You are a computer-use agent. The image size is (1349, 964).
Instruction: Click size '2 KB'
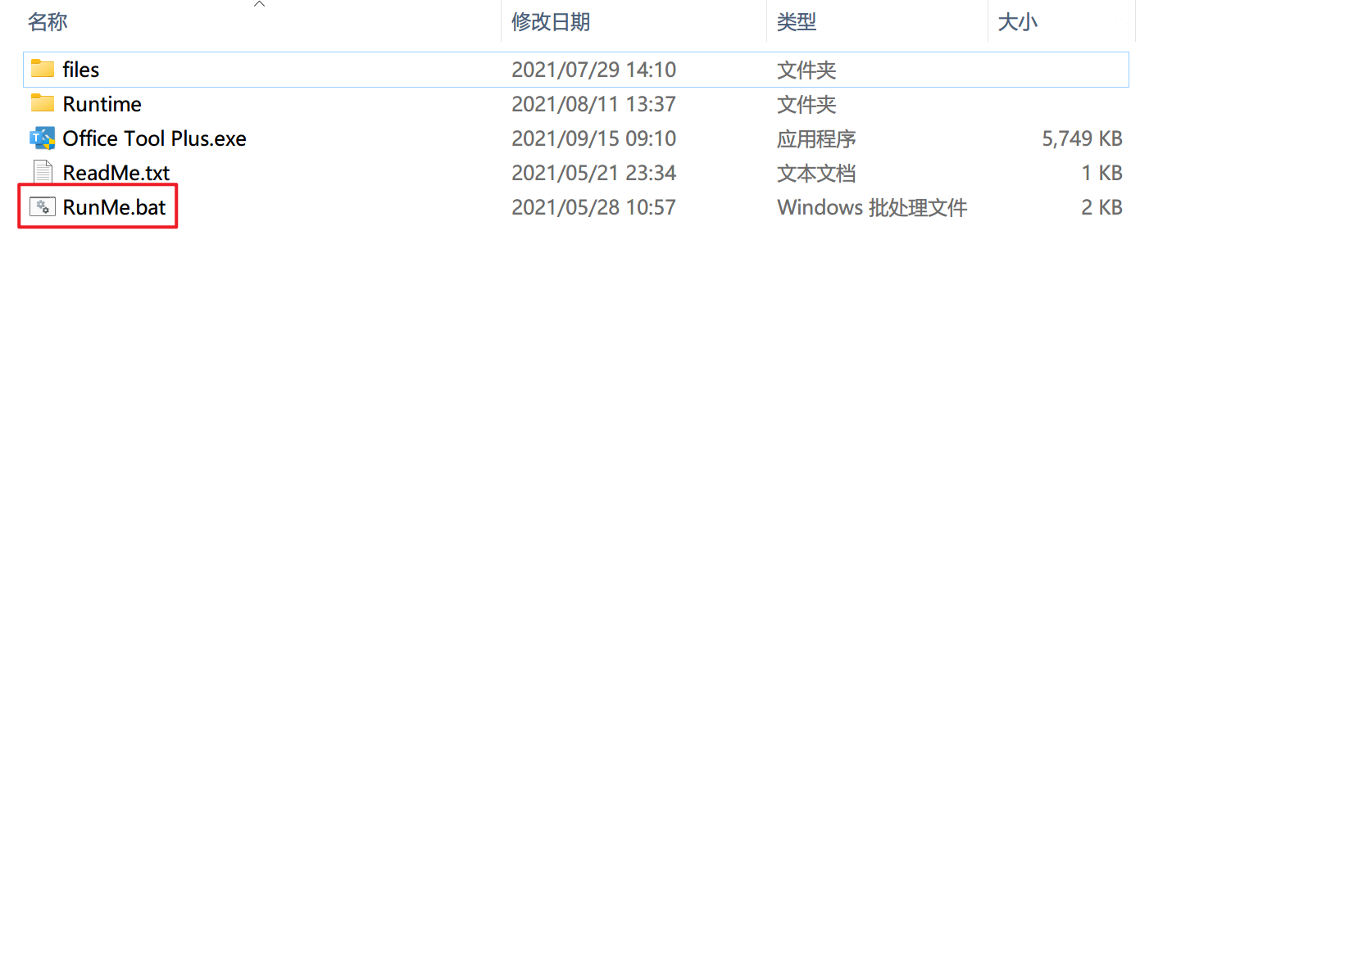pos(1101,207)
